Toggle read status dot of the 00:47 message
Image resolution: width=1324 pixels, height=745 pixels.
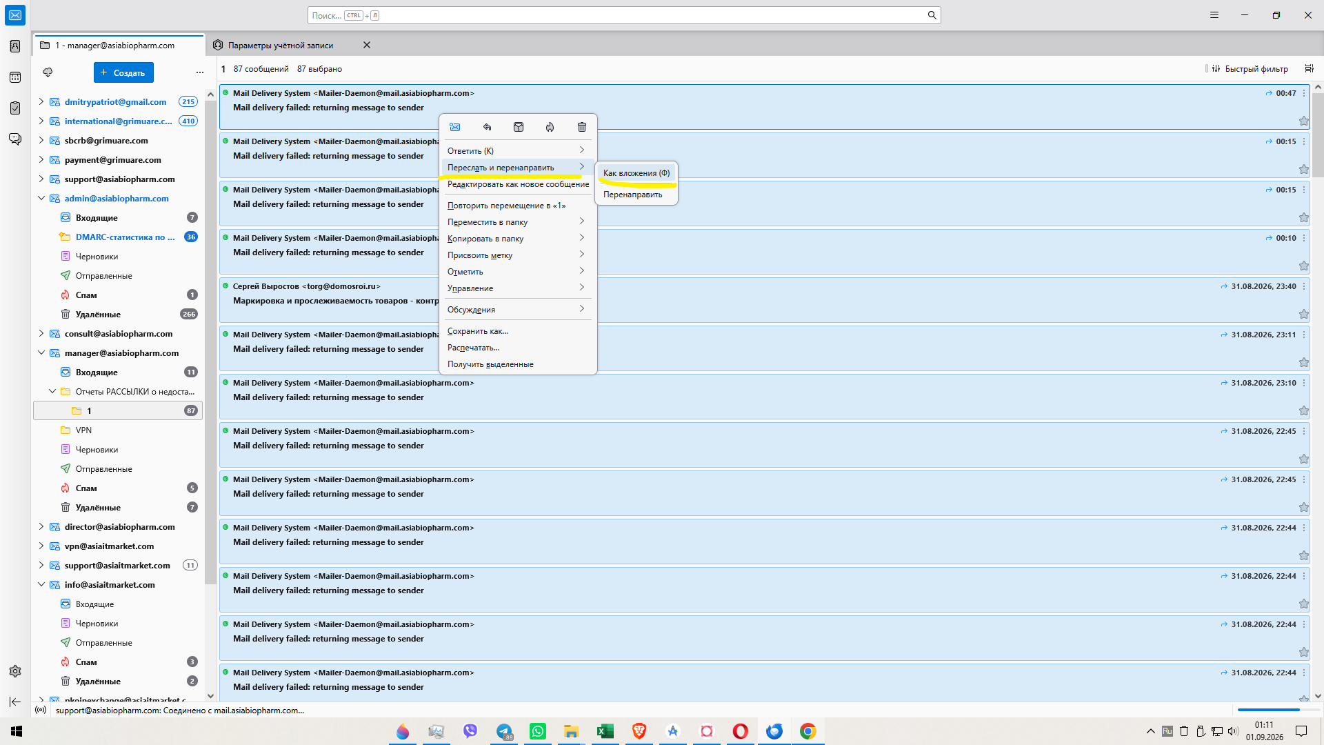click(225, 92)
